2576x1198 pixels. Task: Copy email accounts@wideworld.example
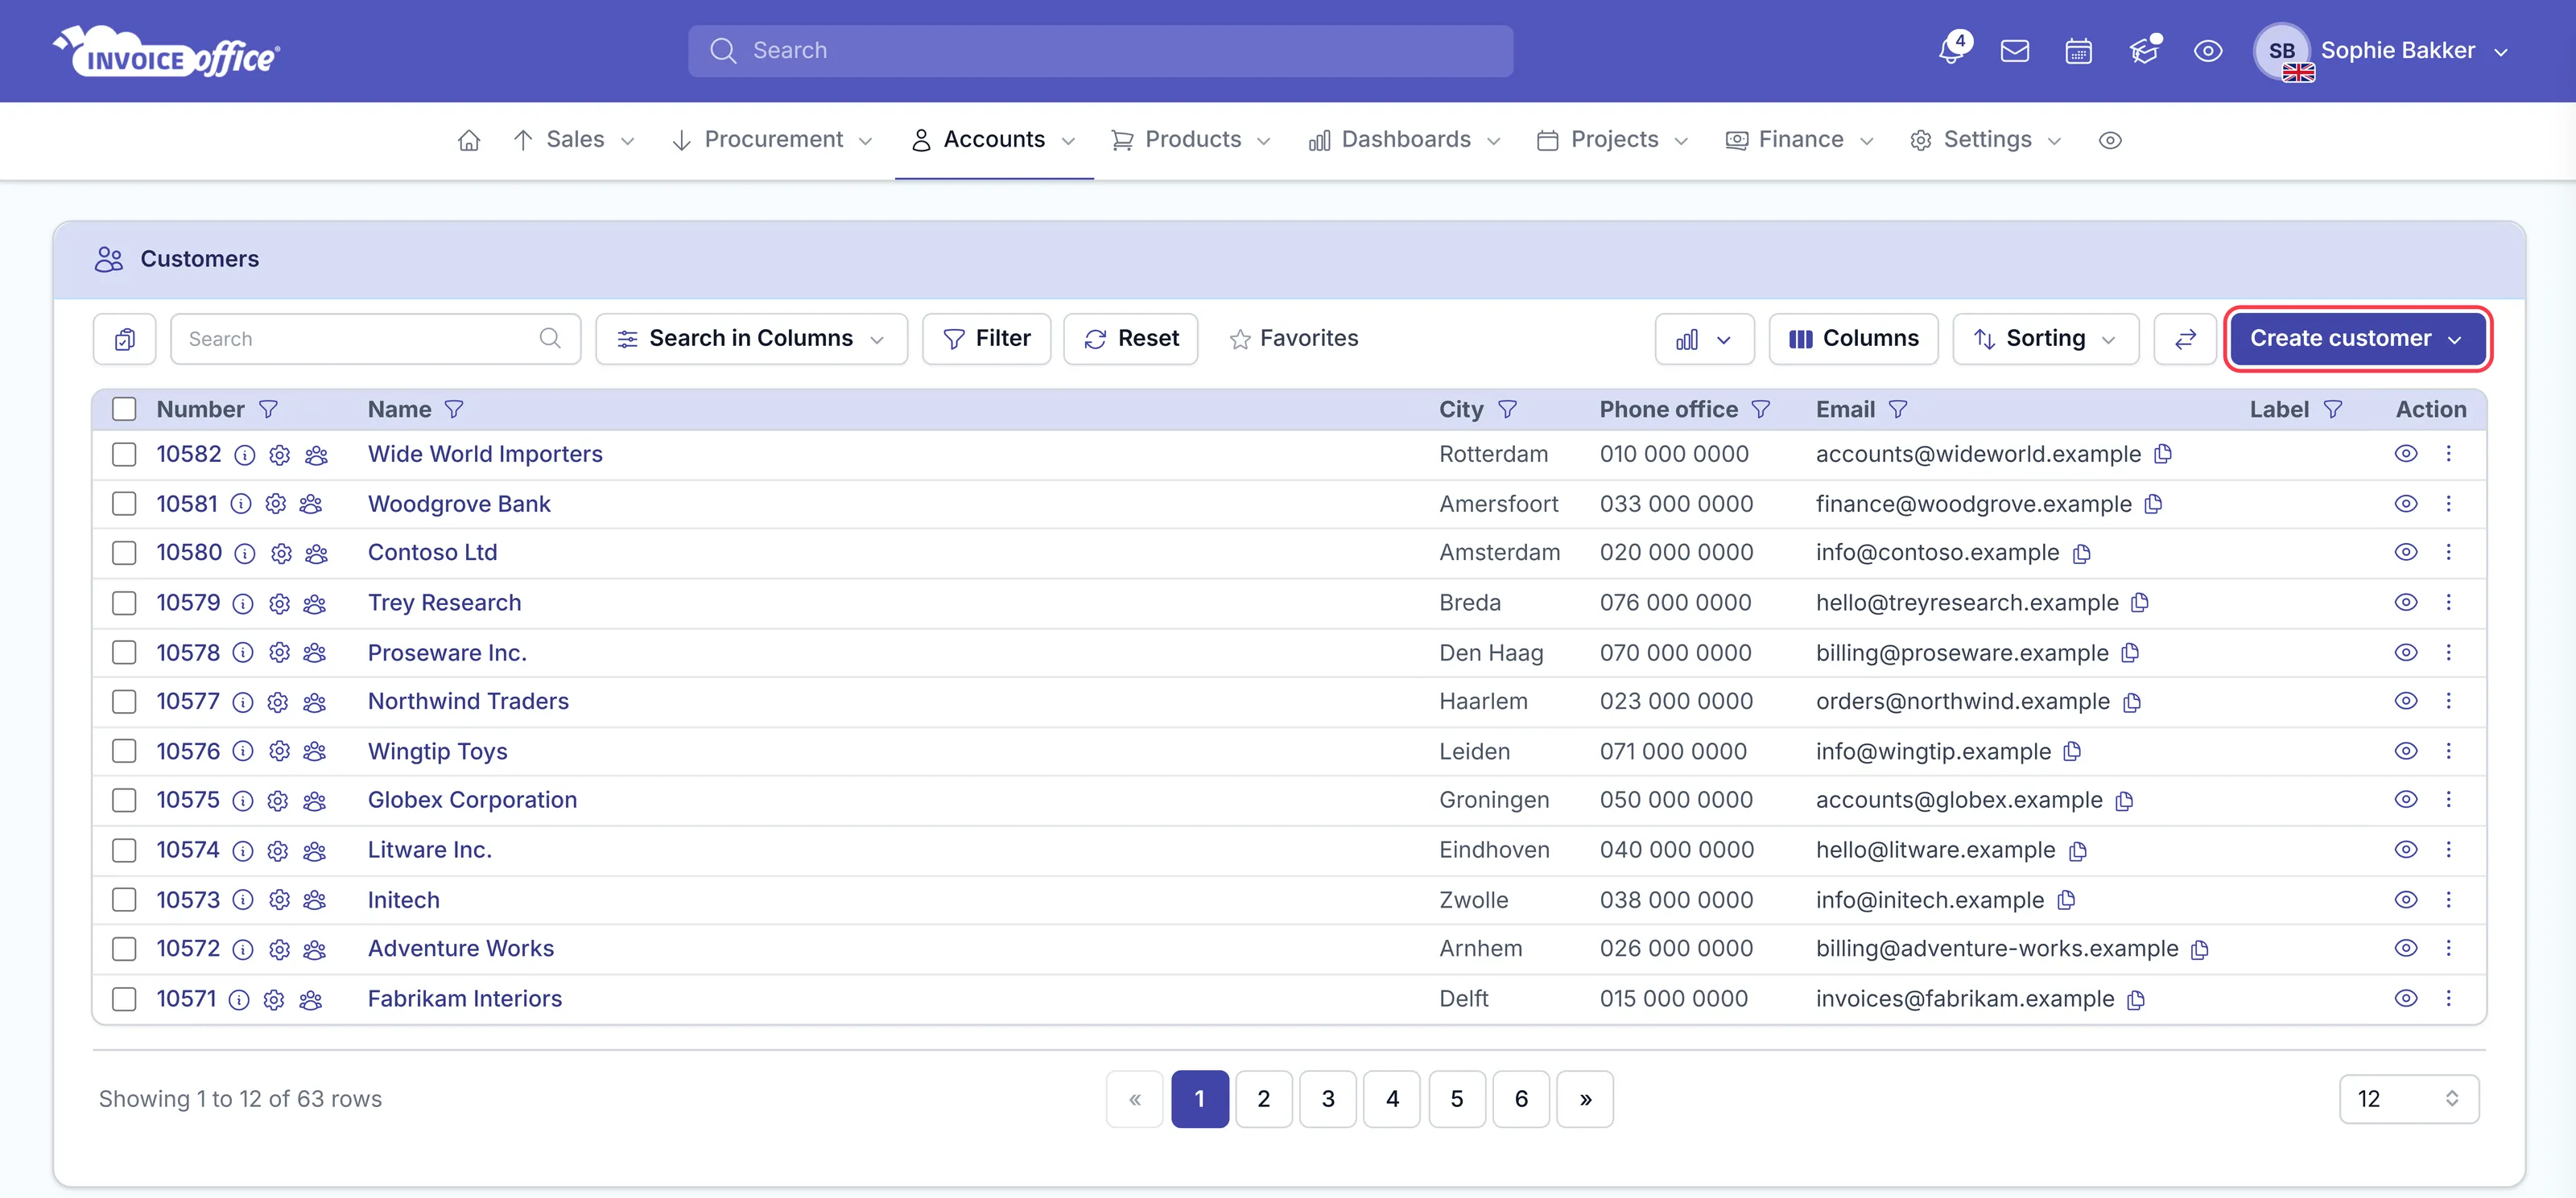point(2163,455)
